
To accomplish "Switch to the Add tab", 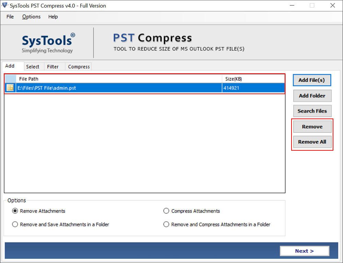I will tap(13, 66).
